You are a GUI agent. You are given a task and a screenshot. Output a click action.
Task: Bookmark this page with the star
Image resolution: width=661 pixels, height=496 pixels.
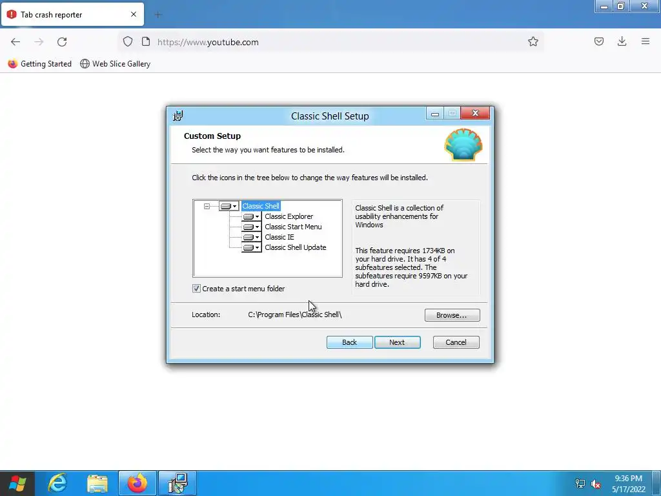tap(533, 42)
